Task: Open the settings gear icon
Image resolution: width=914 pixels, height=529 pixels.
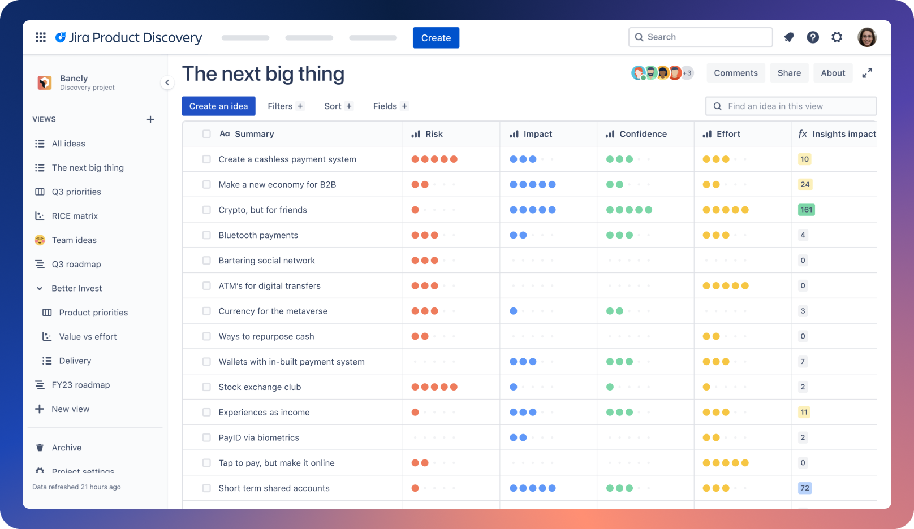Action: [837, 37]
